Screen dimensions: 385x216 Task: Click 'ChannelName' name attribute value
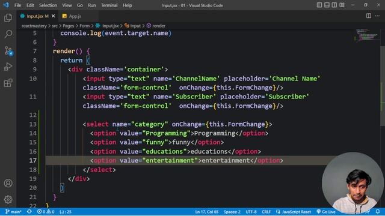click(x=196, y=79)
